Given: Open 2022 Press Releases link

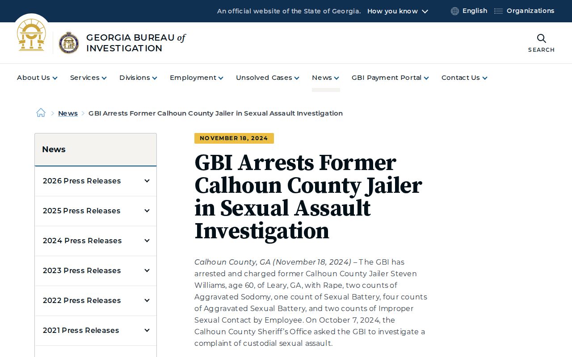Looking at the screenshot, I should coord(82,300).
